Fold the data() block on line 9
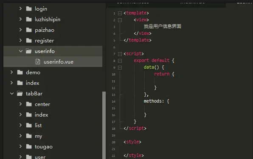Image resolution: width=253 pixels, height=159 pixels. coord(120,67)
